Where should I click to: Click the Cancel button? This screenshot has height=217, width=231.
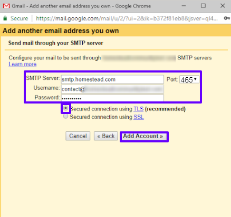click(78, 136)
